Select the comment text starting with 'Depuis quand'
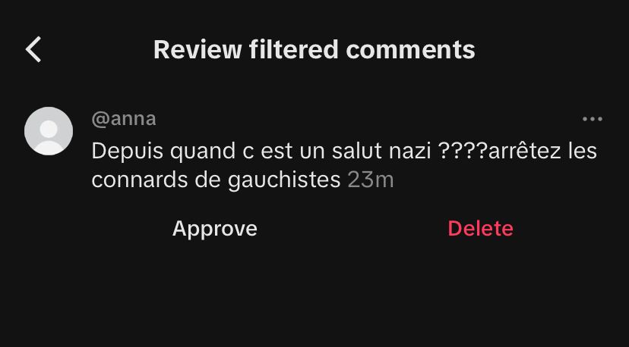Image resolution: width=629 pixels, height=347 pixels. 344,165
